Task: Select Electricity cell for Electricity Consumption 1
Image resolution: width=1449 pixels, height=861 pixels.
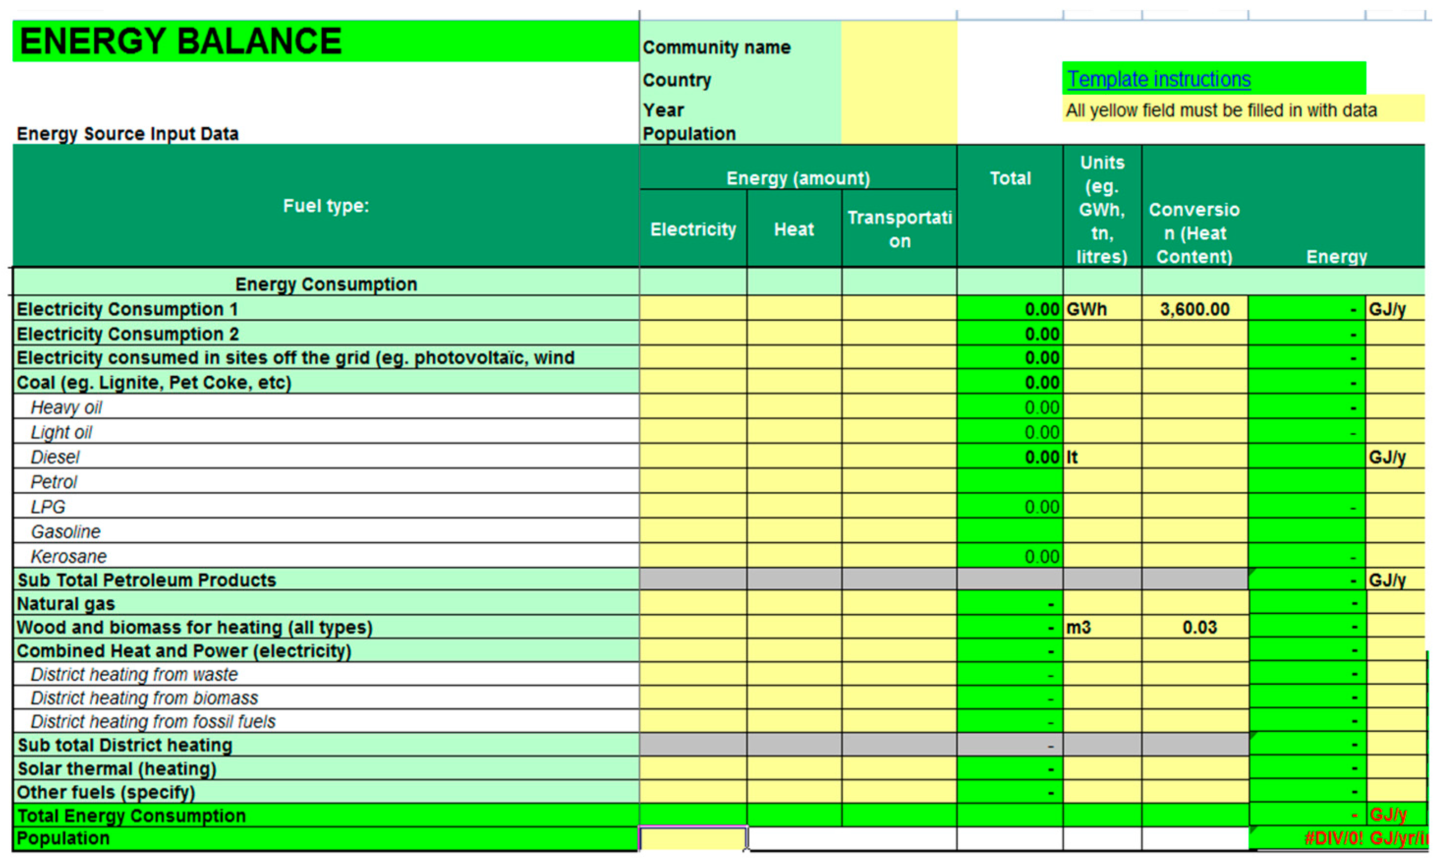Action: (693, 308)
